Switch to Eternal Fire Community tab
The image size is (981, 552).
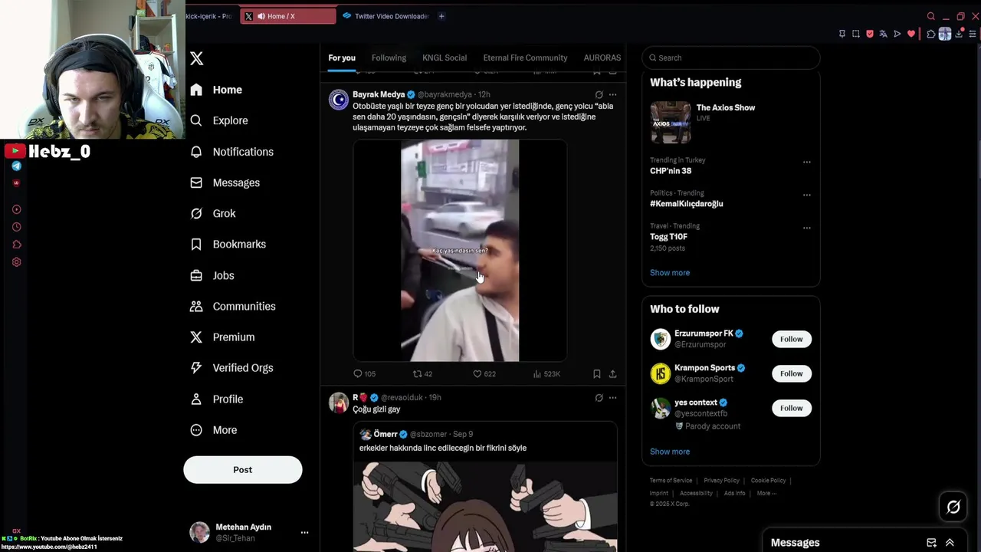525,58
